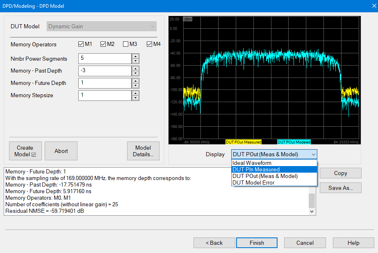Click into the Memory Stepsize field

[105, 96]
